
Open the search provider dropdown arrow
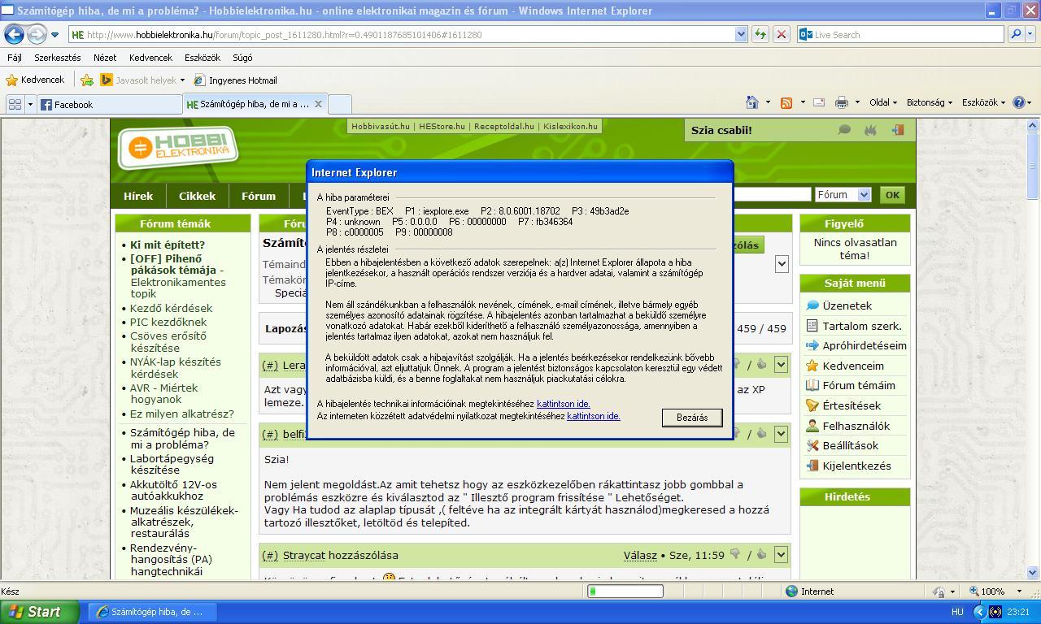click(x=1030, y=35)
